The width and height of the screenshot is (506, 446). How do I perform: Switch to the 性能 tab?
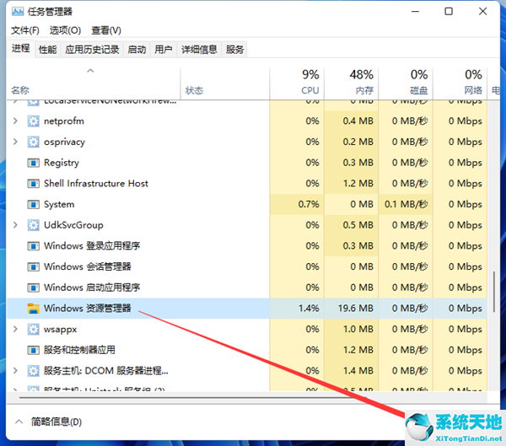point(48,50)
